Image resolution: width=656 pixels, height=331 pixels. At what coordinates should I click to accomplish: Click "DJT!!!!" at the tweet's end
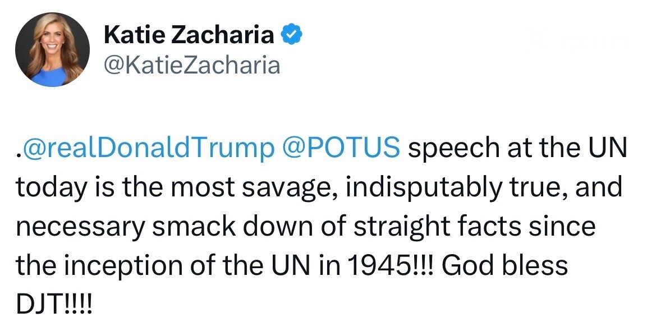pyautogui.click(x=53, y=304)
